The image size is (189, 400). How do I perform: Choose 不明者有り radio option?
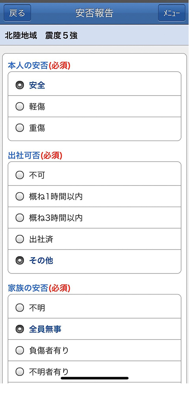pos(94,372)
